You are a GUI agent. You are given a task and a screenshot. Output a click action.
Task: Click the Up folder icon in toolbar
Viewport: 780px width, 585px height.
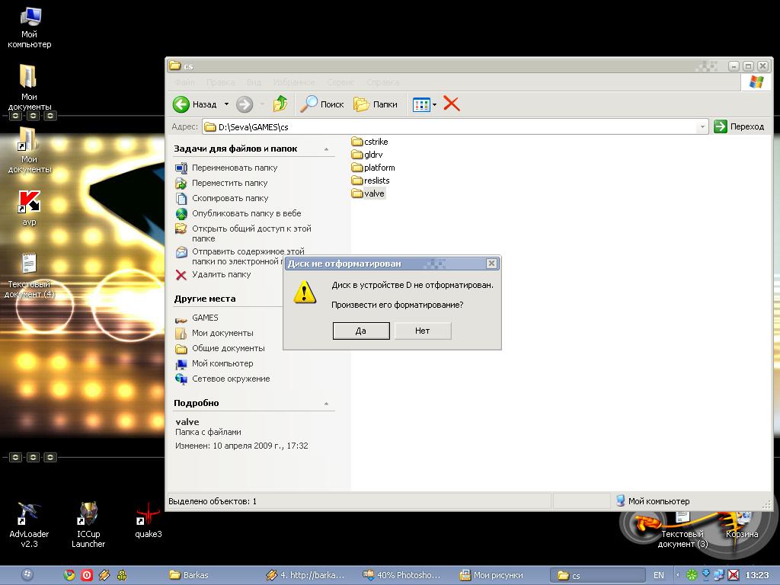280,104
